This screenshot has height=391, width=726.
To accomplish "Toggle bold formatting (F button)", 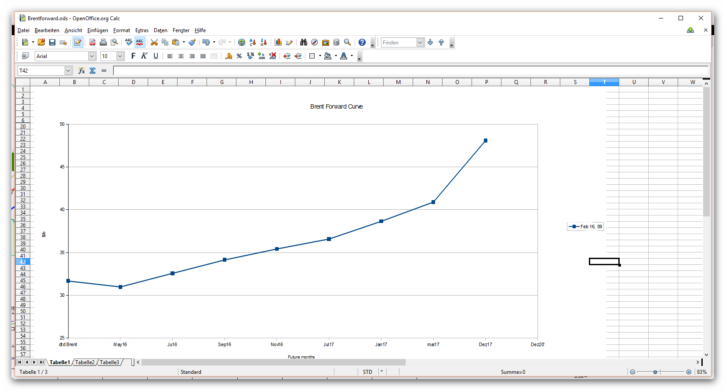I will [133, 56].
